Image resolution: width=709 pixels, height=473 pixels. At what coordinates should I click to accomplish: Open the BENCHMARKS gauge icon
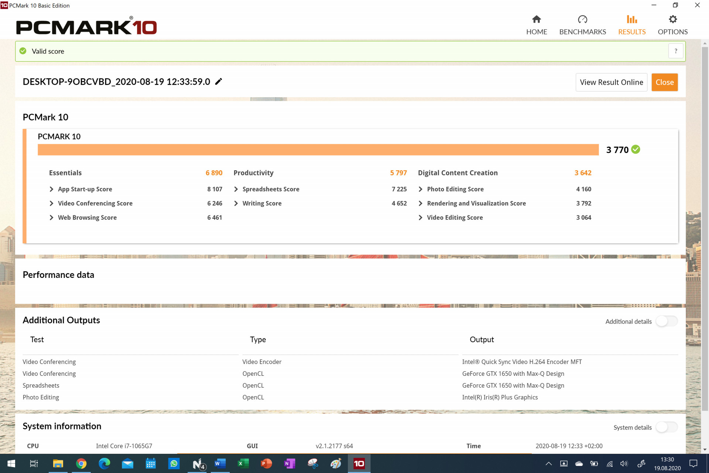click(582, 19)
